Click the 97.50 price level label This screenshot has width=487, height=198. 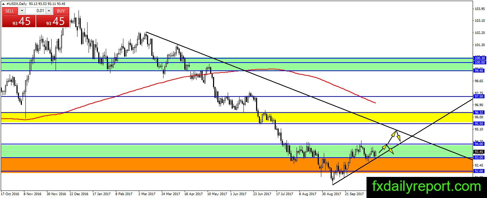click(x=479, y=96)
